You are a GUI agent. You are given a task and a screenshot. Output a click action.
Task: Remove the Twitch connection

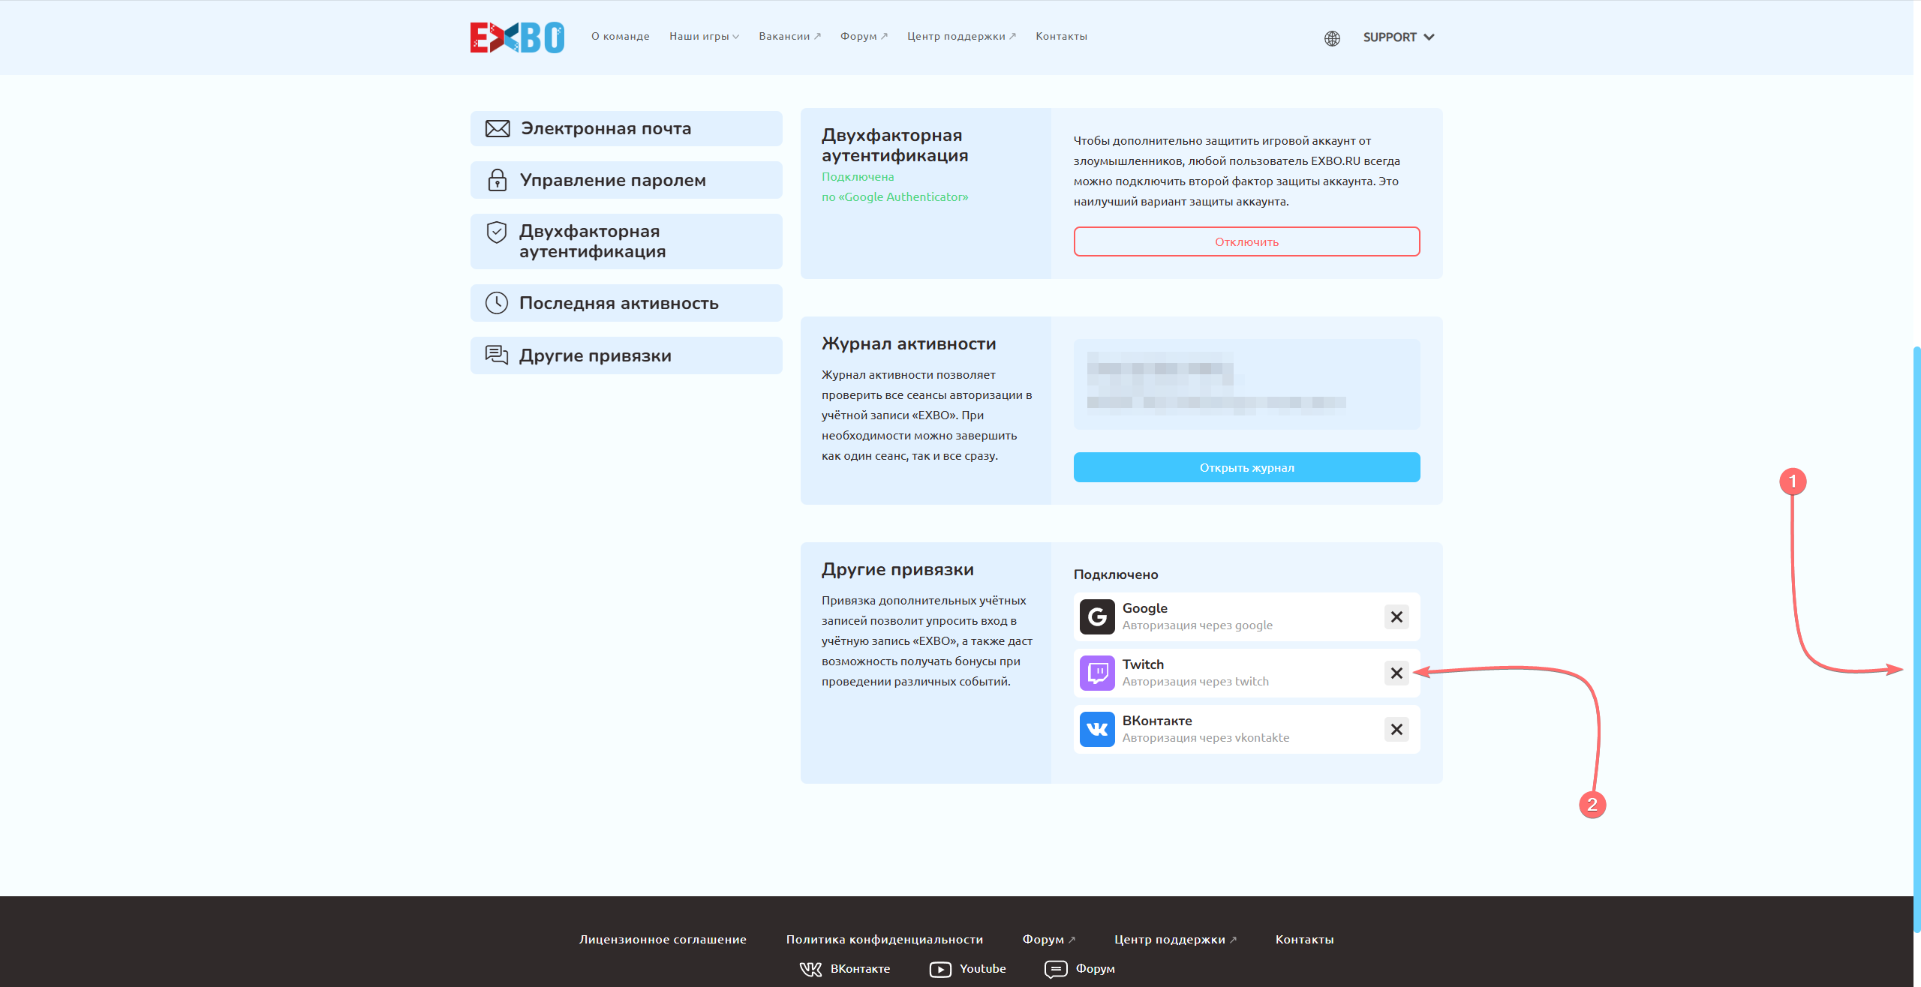pos(1396,673)
